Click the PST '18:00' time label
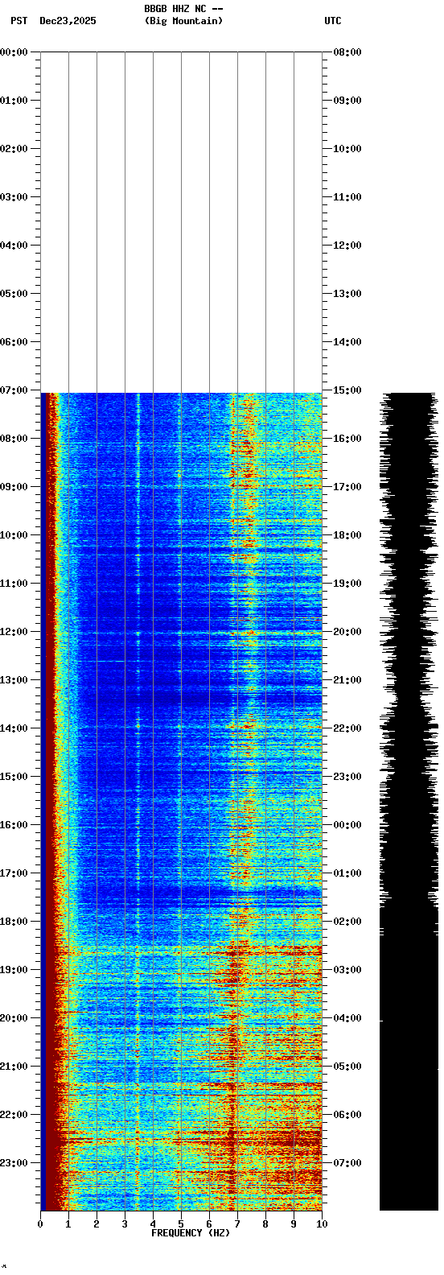 pyautogui.click(x=14, y=922)
